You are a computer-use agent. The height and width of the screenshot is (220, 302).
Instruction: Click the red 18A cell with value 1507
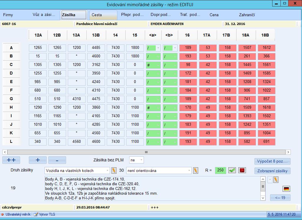[x=247, y=48]
